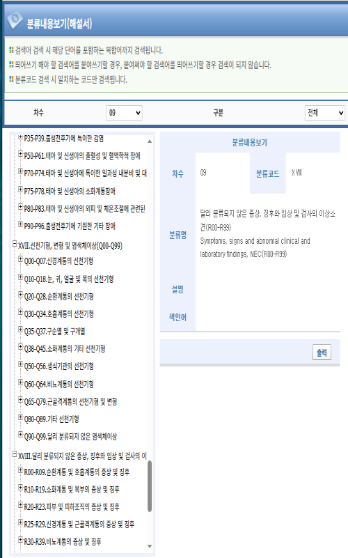
Task: Click the 분류내용보기(해설서) header icon
Action: point(15,21)
